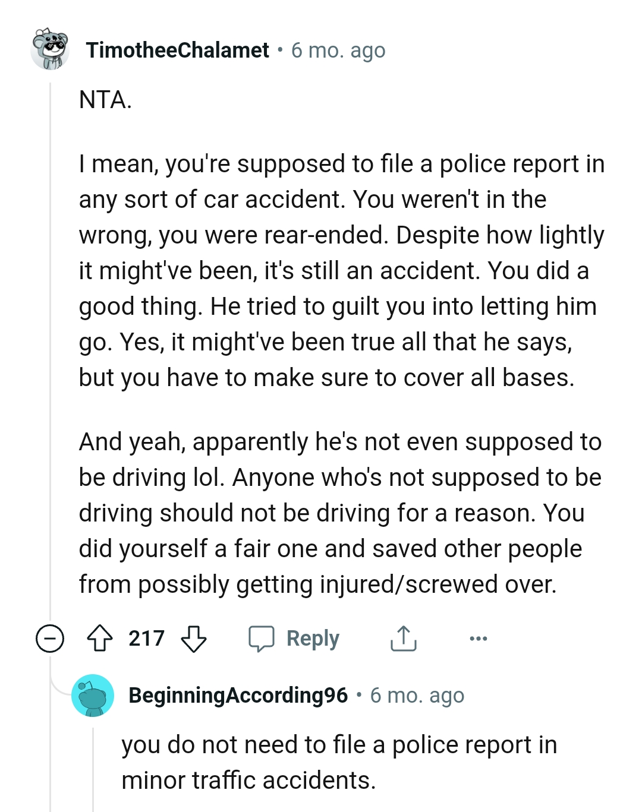
Task: Expand the overflow menu via the ellipsis
Action: [x=479, y=639]
